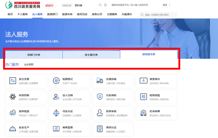
Task: Click the 交通运输 truck icon
Action: 100,81
